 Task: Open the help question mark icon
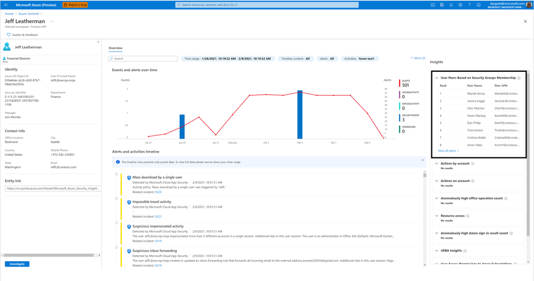tap(469, 5)
